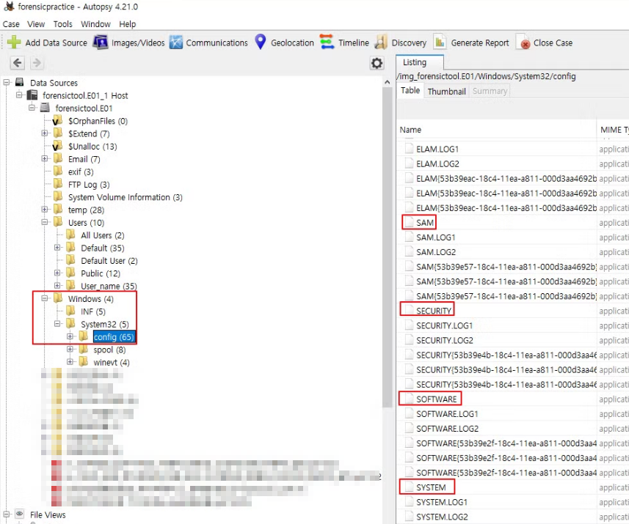
Task: Expand the winevt folder node
Action: [x=70, y=362]
